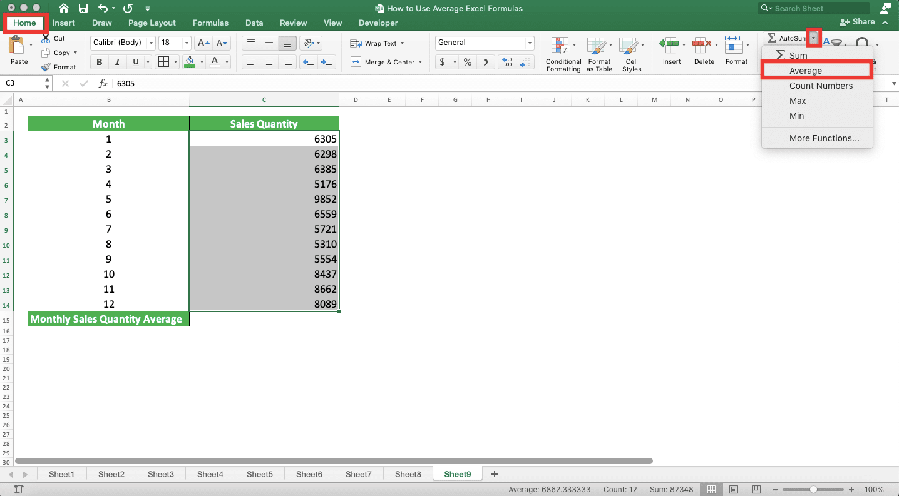899x496 pixels.
Task: Save the workbook with the floppy disk icon
Action: (83, 9)
